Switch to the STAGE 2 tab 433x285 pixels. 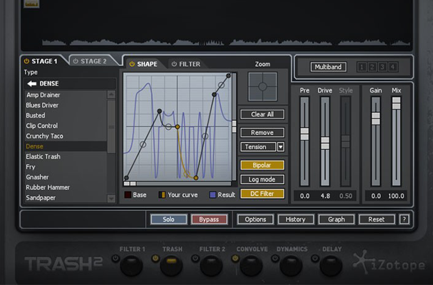click(x=93, y=62)
